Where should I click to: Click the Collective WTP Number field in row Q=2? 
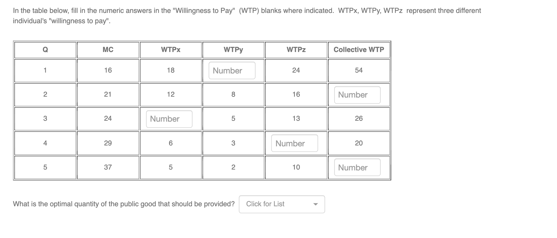click(357, 95)
